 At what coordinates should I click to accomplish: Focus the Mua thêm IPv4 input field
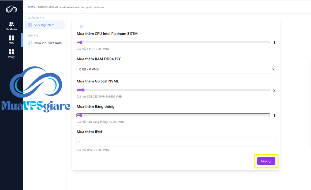click(x=176, y=142)
